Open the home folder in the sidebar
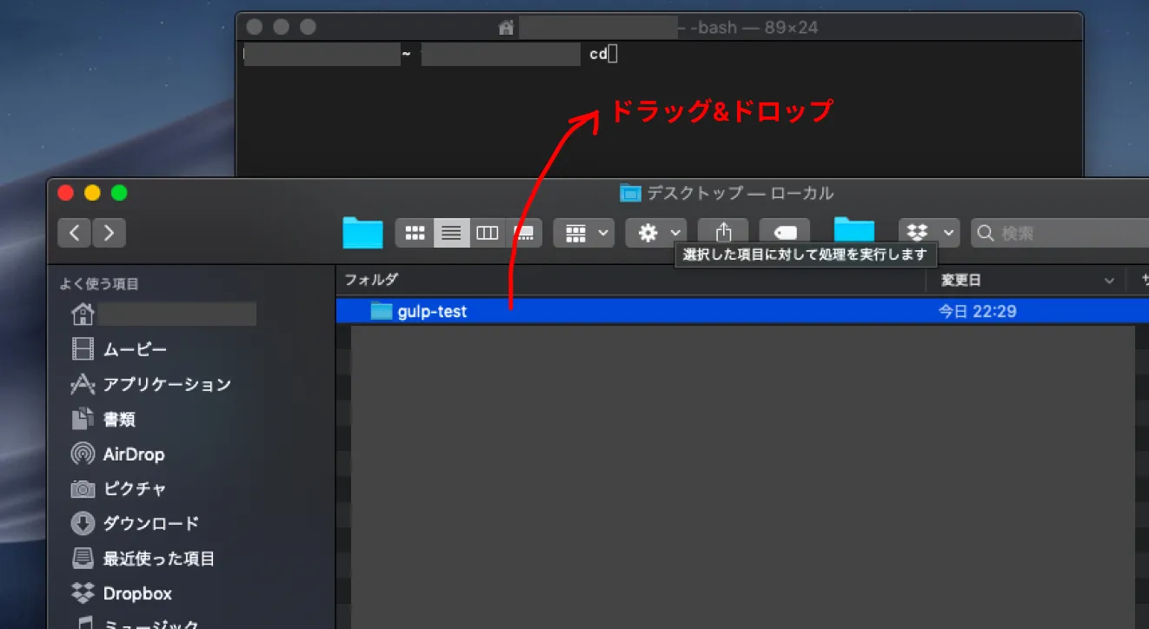 click(163, 314)
